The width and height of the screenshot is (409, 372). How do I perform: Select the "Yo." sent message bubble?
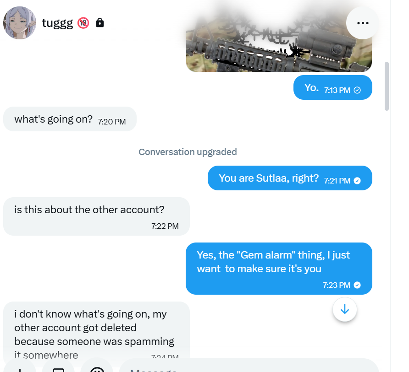click(x=332, y=88)
